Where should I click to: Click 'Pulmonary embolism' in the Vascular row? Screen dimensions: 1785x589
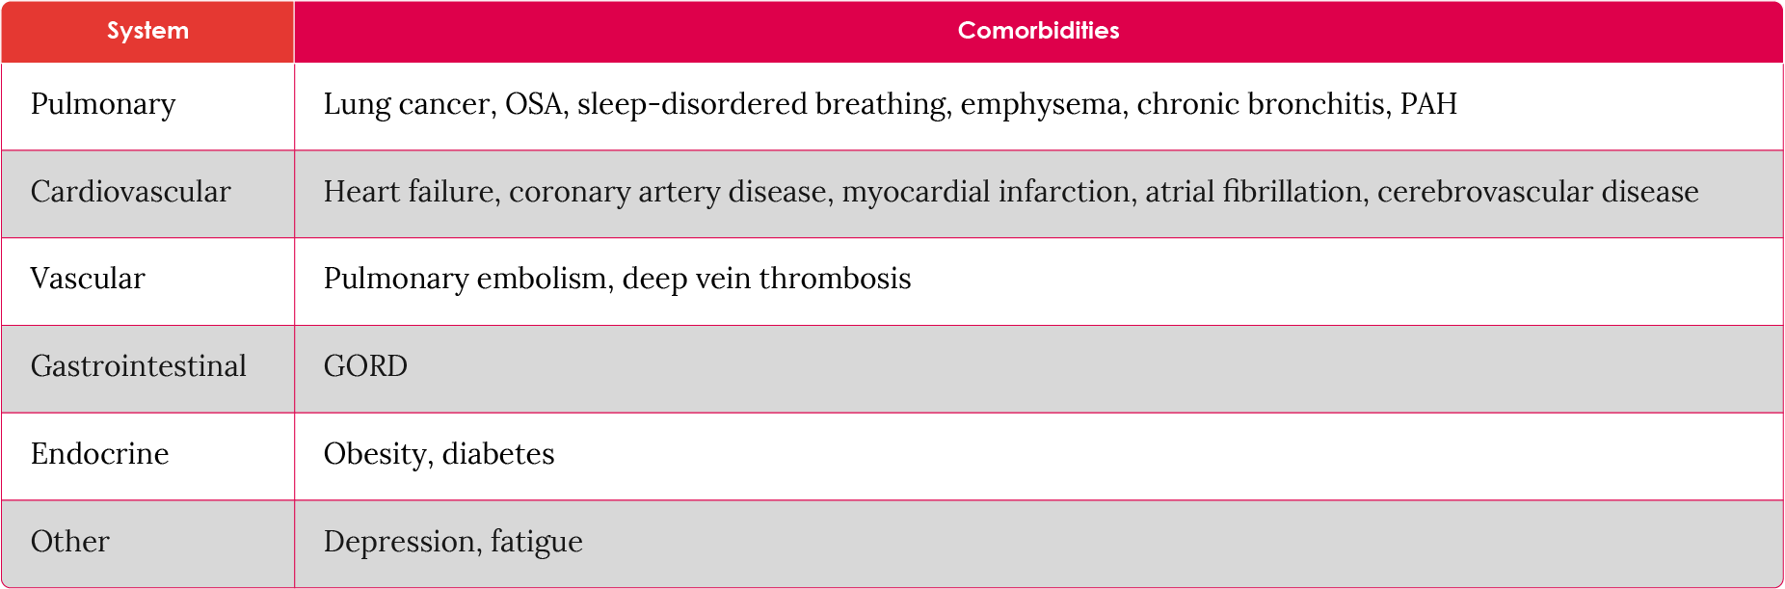point(465,279)
